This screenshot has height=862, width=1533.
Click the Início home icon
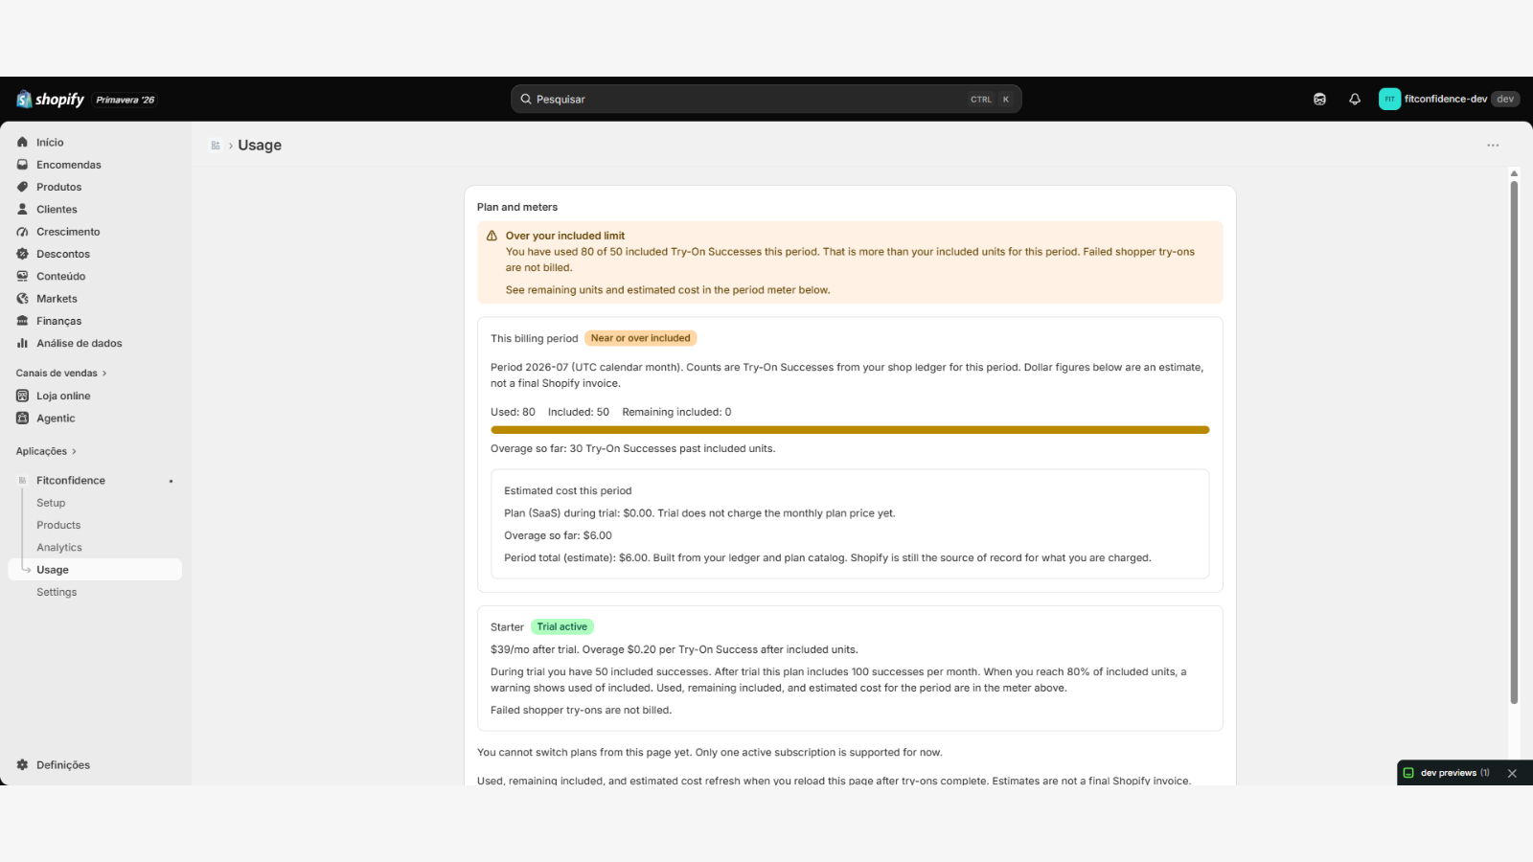point(22,143)
